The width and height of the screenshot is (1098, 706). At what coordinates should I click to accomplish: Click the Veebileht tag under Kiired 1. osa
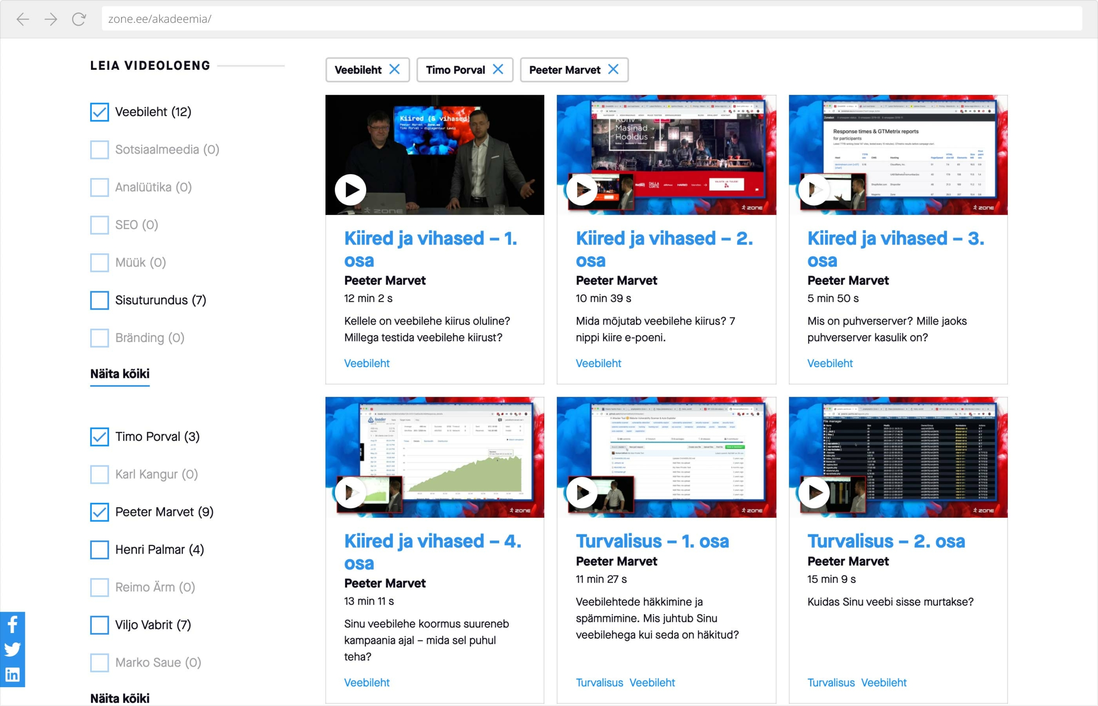tap(367, 363)
